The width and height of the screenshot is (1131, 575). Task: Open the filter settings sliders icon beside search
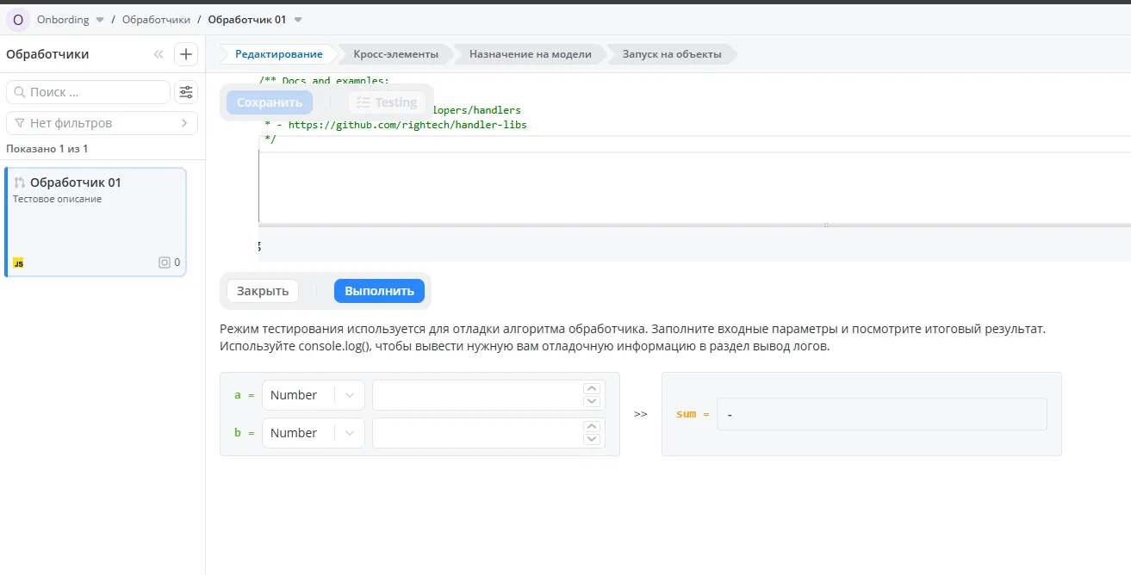[185, 91]
